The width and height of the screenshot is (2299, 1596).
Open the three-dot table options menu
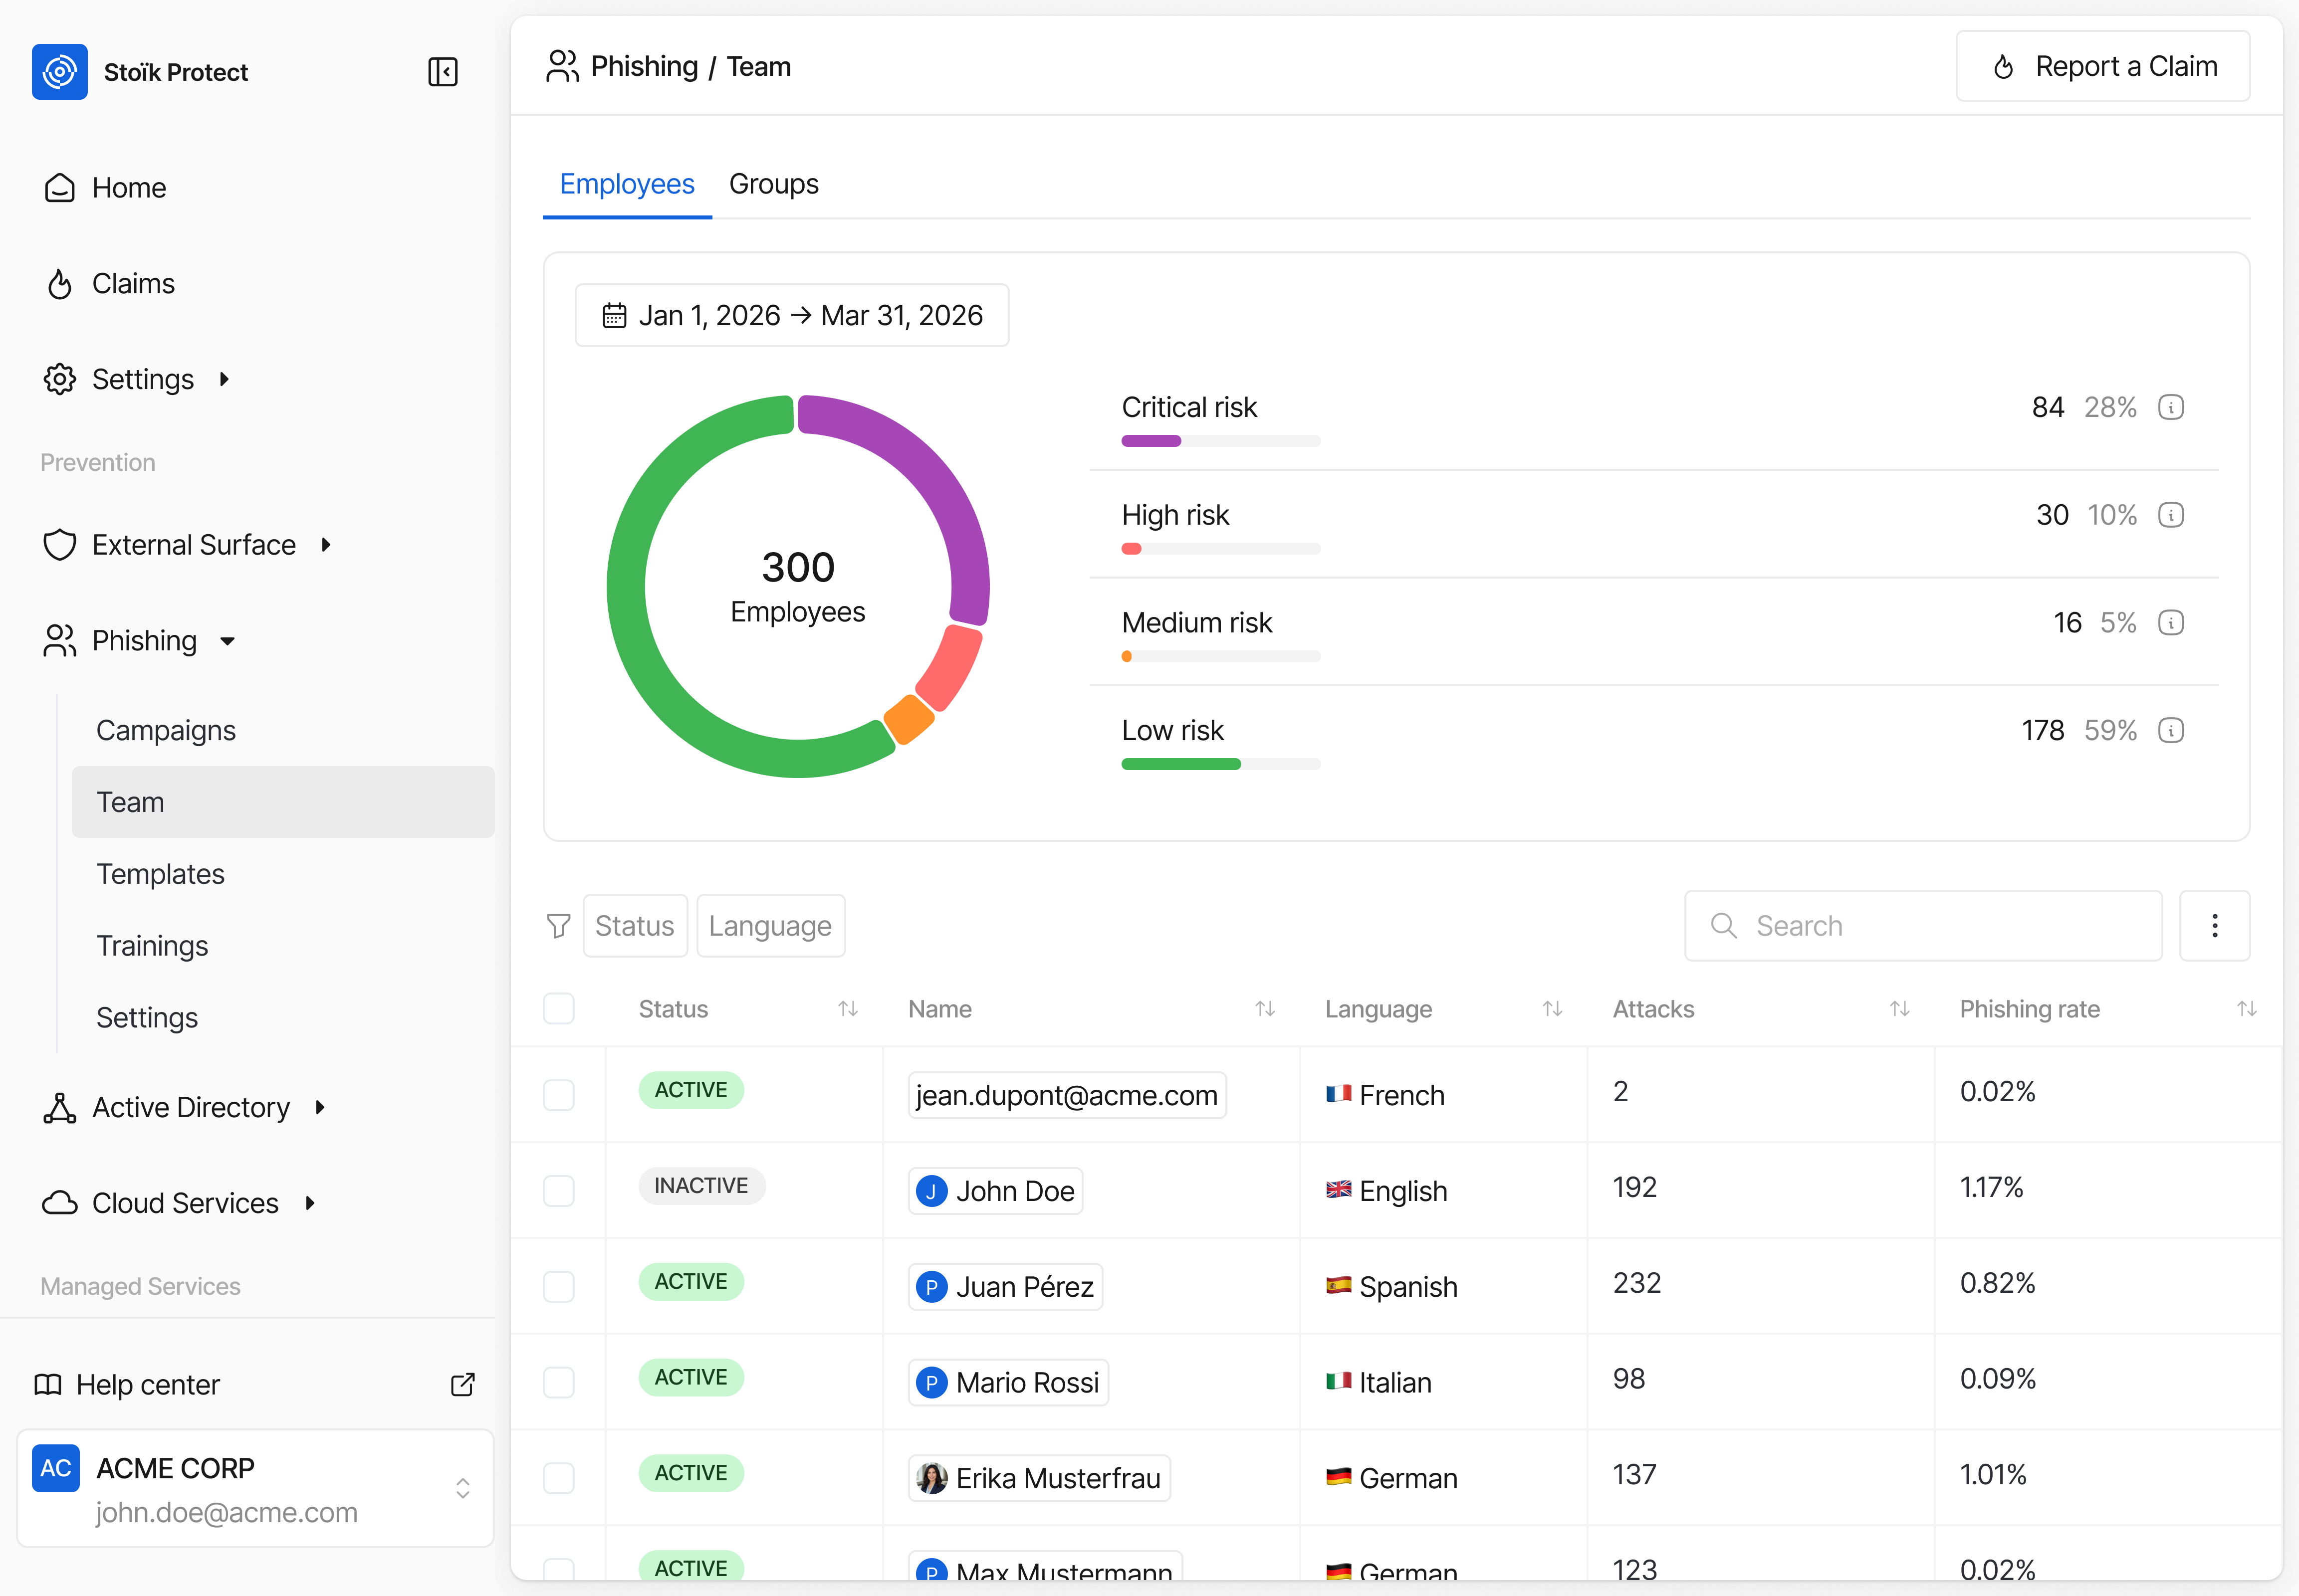[2214, 926]
